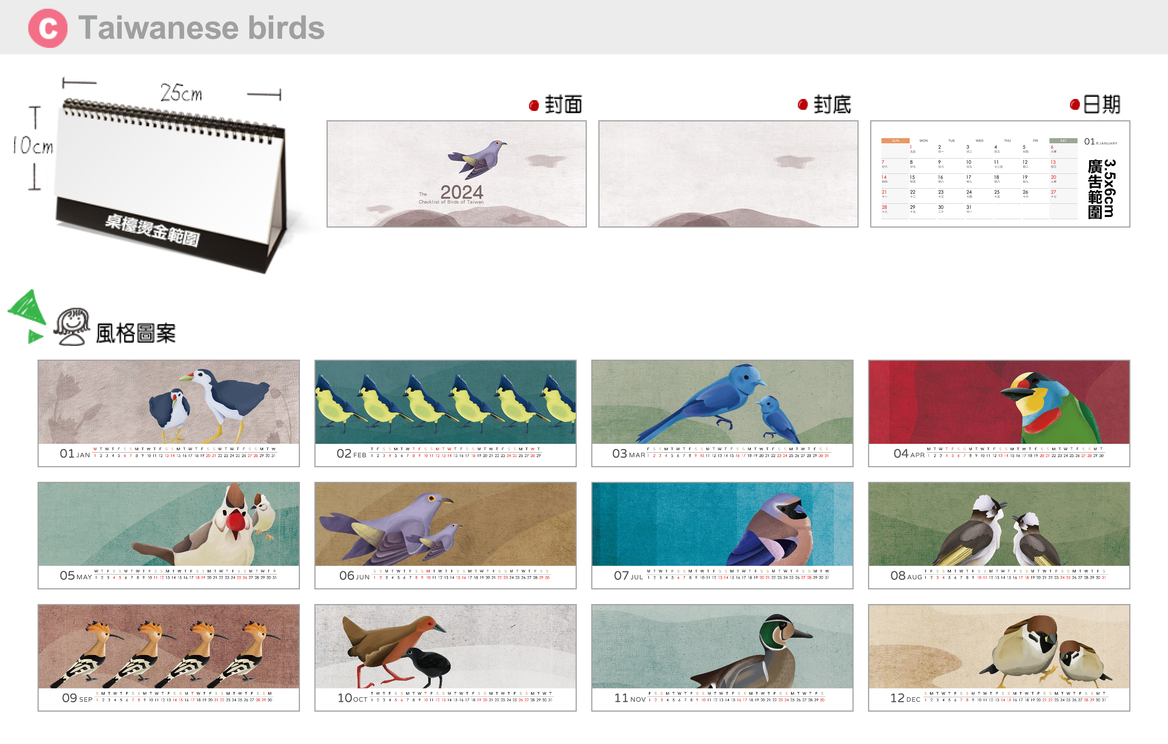Select the 11 NOV duck design
Image resolution: width=1168 pixels, height=744 pixels.
point(722,657)
